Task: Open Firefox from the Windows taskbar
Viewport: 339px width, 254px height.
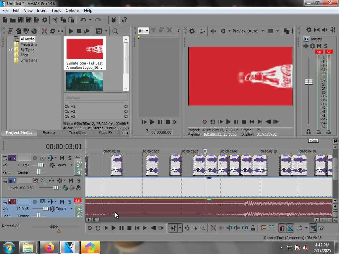Action: [x=49, y=247]
